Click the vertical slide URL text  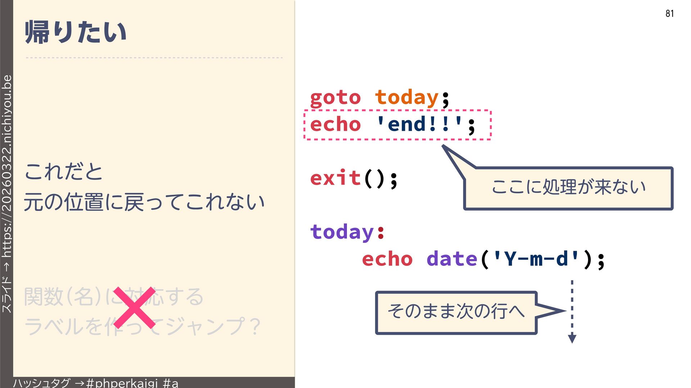tap(7, 194)
